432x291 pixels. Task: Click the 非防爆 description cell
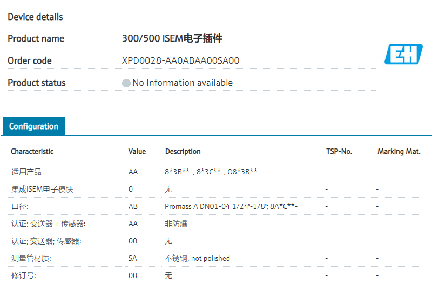[176, 224]
